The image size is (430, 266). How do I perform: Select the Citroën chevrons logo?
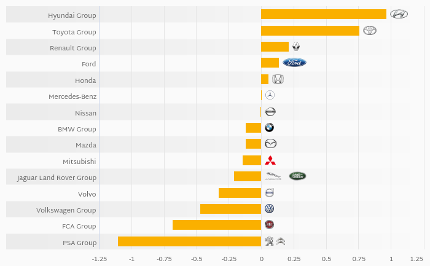(281, 241)
